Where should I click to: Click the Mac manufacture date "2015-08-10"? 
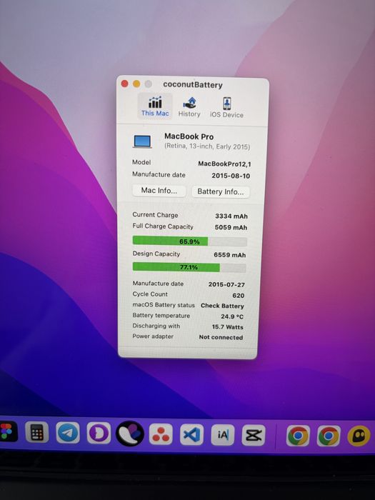click(231, 176)
